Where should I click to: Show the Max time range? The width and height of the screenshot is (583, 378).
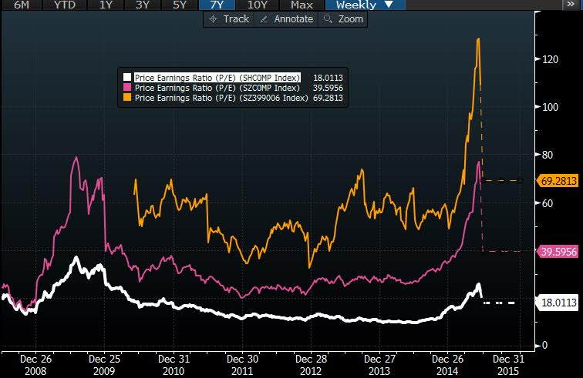click(x=302, y=5)
